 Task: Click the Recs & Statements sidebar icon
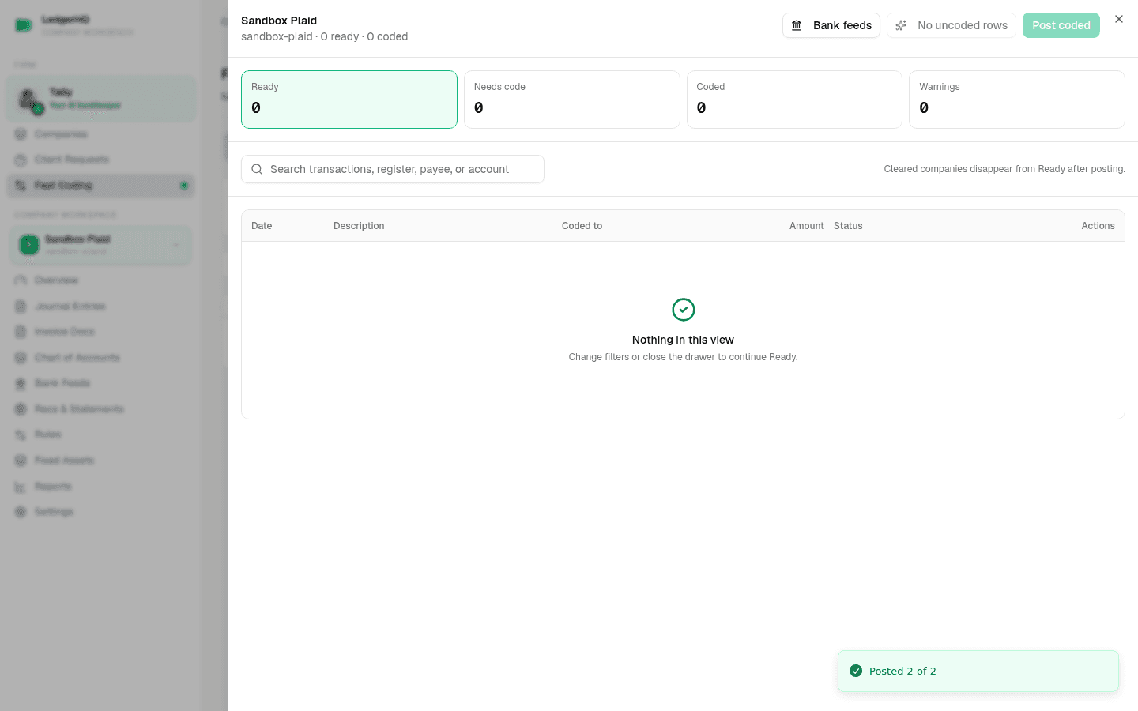point(21,409)
